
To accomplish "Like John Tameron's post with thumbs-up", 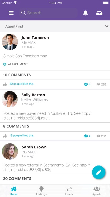I will pyautogui.click(x=5, y=84).
